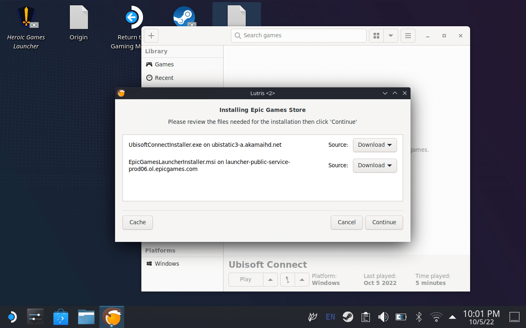This screenshot has width=526, height=328.
Task: Open Heroic Games Launcher desktop icon
Action: tap(26, 18)
